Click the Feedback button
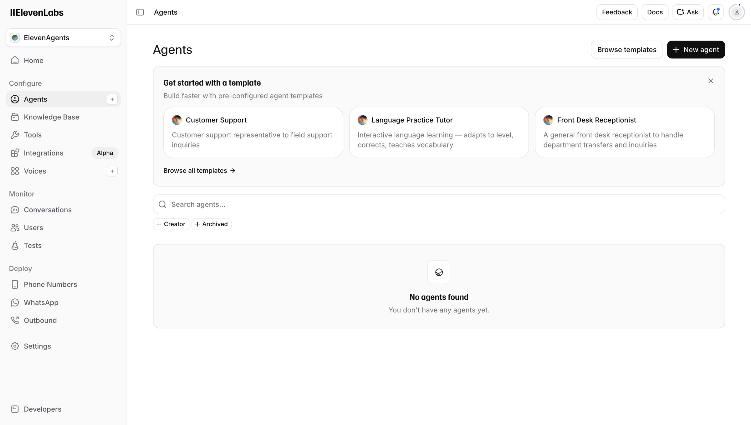Image resolution: width=751 pixels, height=425 pixels. [617, 12]
